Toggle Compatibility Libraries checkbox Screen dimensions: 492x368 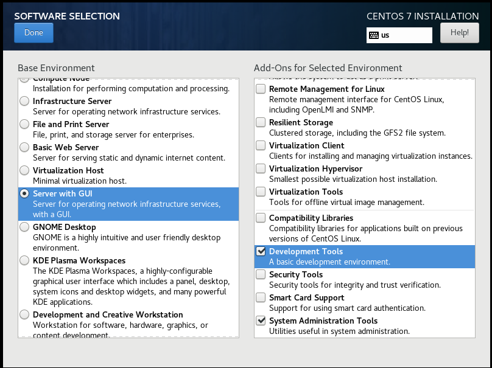coord(261,218)
